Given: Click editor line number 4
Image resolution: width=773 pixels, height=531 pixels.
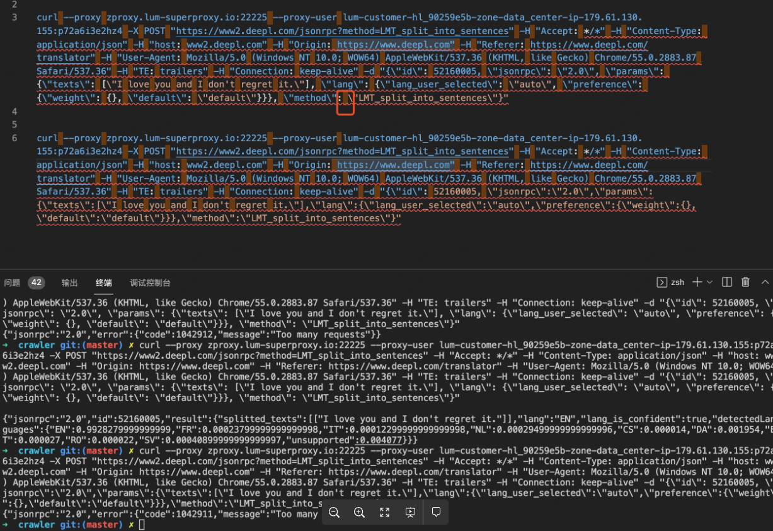Looking at the screenshot, I should [14, 111].
